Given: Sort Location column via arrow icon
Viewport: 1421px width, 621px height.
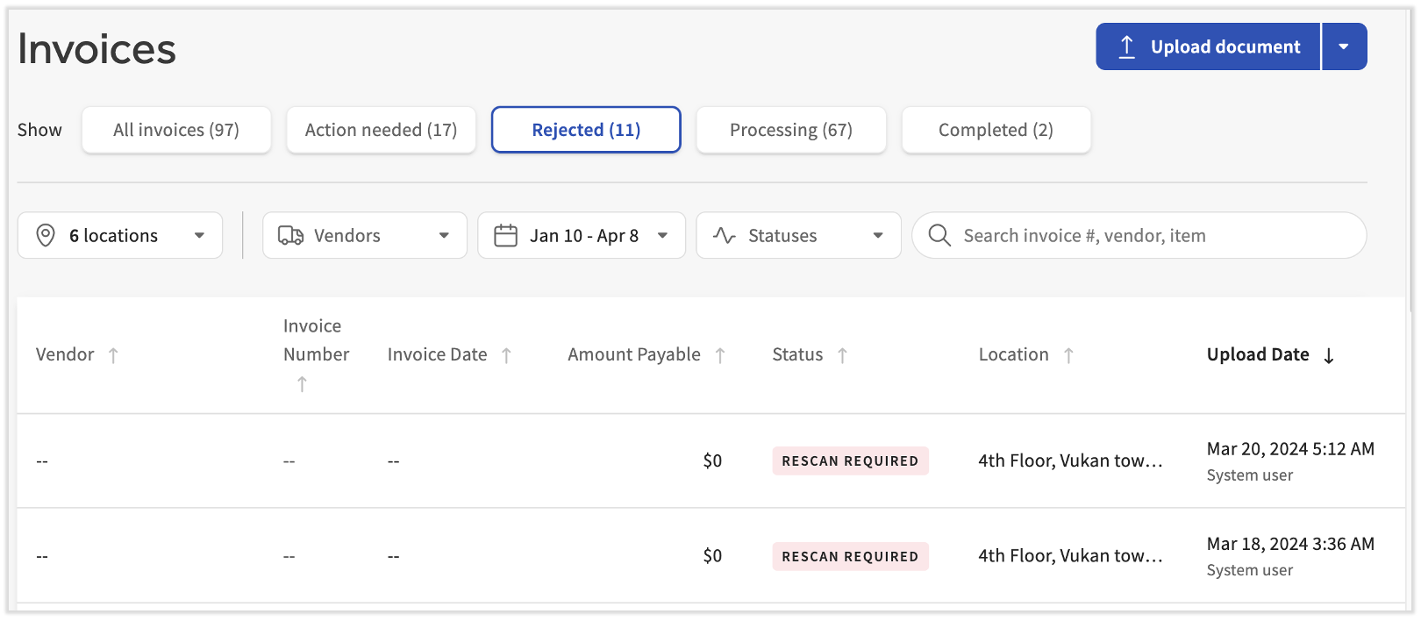Looking at the screenshot, I should tap(1068, 355).
